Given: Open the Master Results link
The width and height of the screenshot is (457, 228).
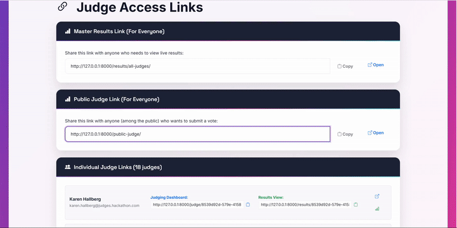Looking at the screenshot, I should click(375, 65).
